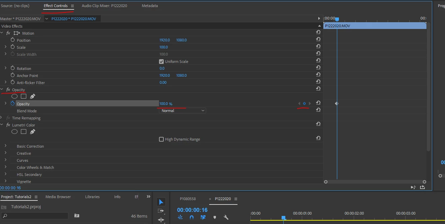
Task: Expand the Opacity property graph
Action: click(x=5, y=103)
